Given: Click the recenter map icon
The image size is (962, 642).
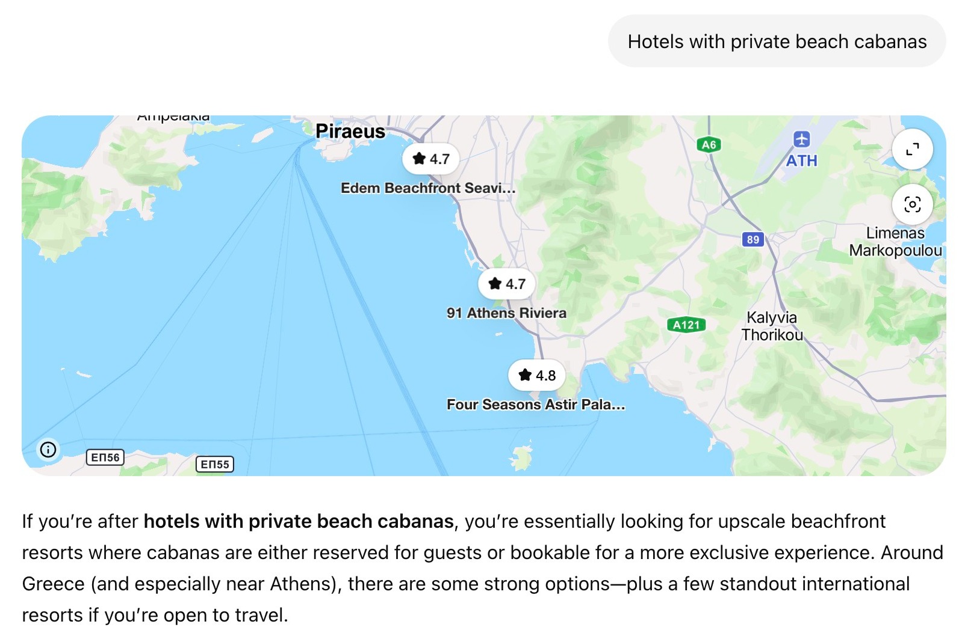Looking at the screenshot, I should (x=913, y=204).
